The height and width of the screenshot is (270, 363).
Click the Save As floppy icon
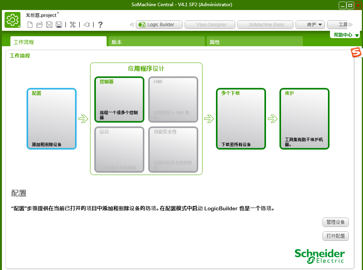coord(59,25)
